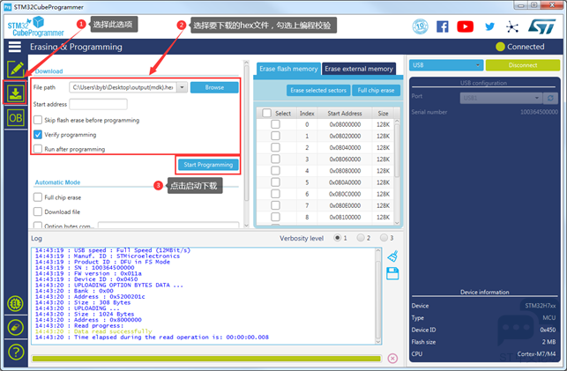The width and height of the screenshot is (567, 371).
Task: Uncheck Verify programming checkbox
Action: [x=38, y=135]
